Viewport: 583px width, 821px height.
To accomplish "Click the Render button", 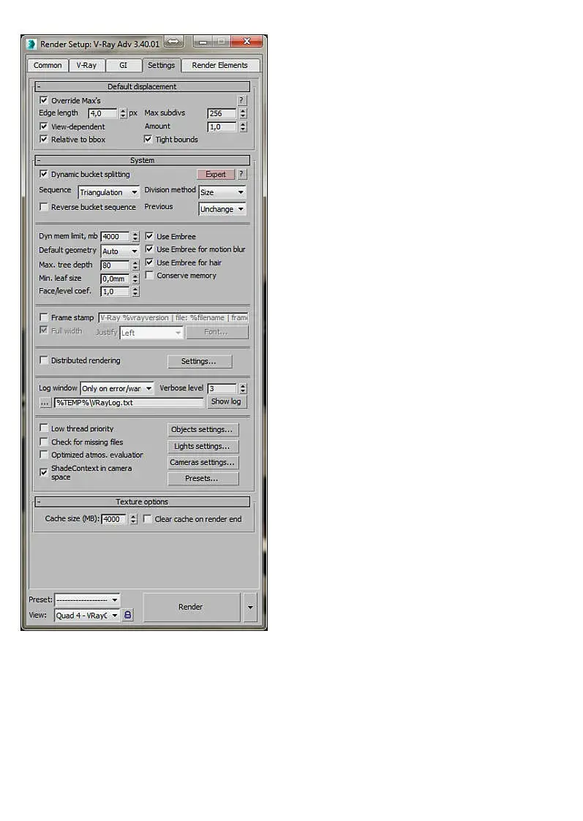I will point(191,608).
